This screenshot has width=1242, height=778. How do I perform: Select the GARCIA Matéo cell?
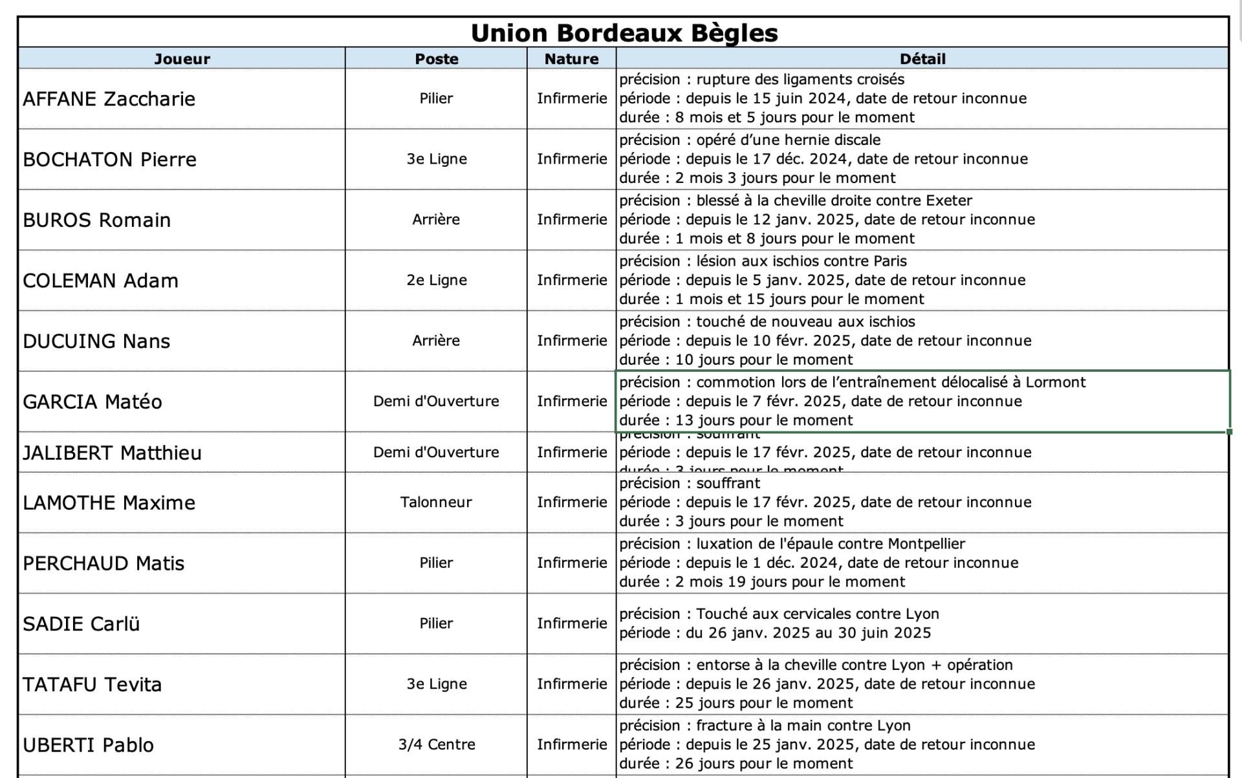[x=182, y=402]
